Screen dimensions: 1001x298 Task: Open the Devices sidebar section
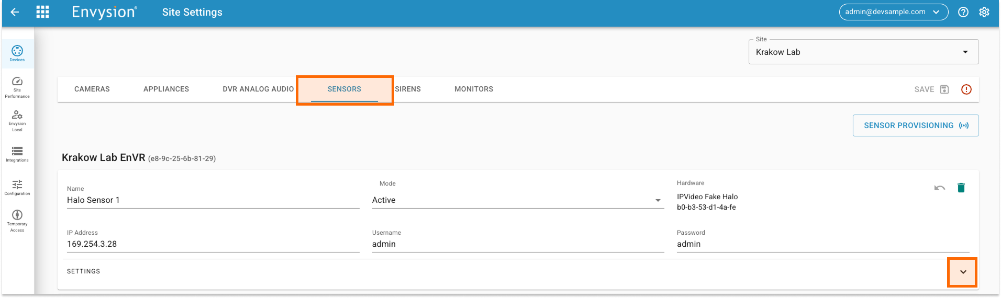[17, 53]
